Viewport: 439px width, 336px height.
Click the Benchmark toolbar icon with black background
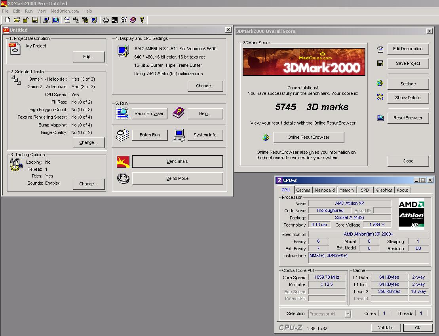point(114,20)
